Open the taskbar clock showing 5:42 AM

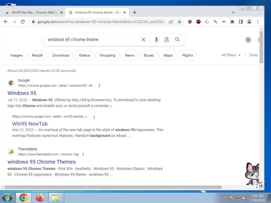click(x=258, y=198)
